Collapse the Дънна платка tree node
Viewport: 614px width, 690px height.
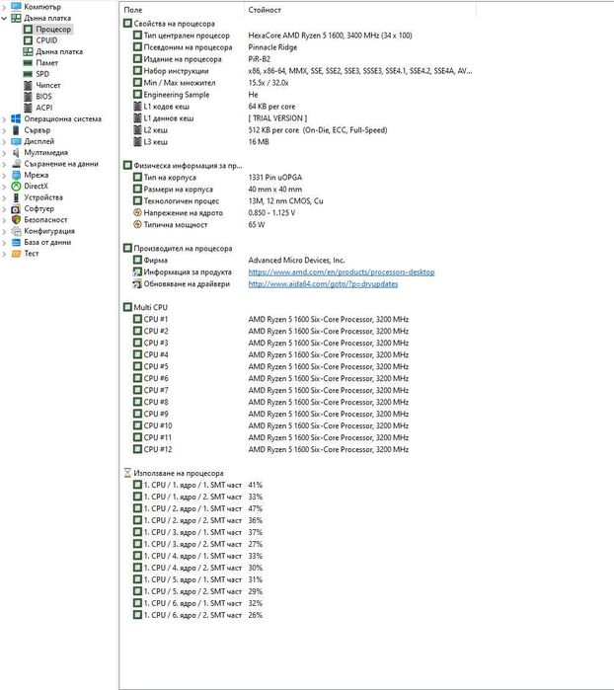pos(4,19)
